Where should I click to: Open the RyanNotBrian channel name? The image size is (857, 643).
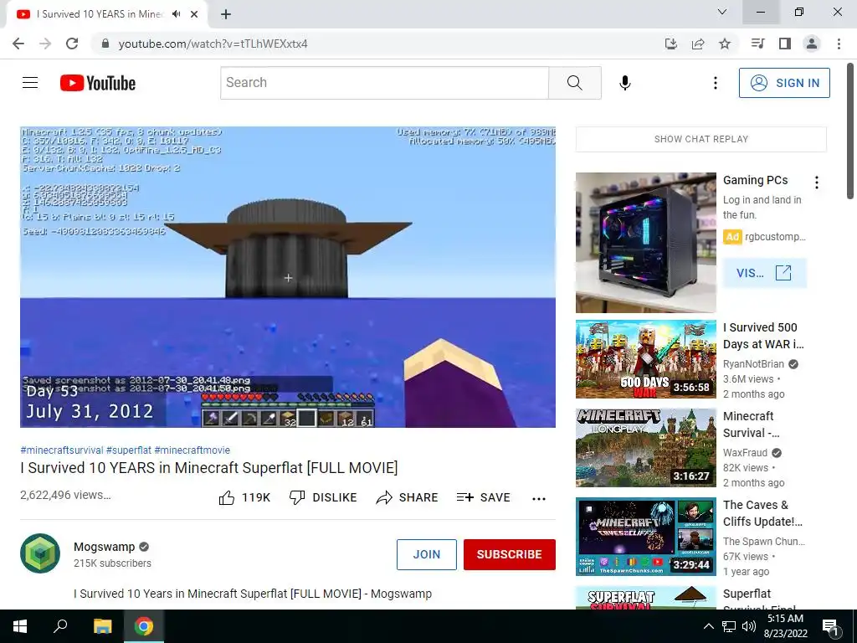tap(754, 364)
